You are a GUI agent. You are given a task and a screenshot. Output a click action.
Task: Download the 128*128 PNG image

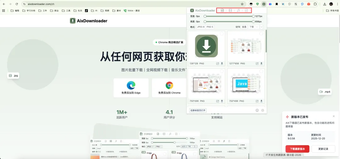[222, 64]
